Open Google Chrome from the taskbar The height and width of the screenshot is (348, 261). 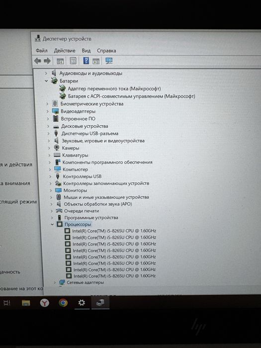click(x=63, y=302)
